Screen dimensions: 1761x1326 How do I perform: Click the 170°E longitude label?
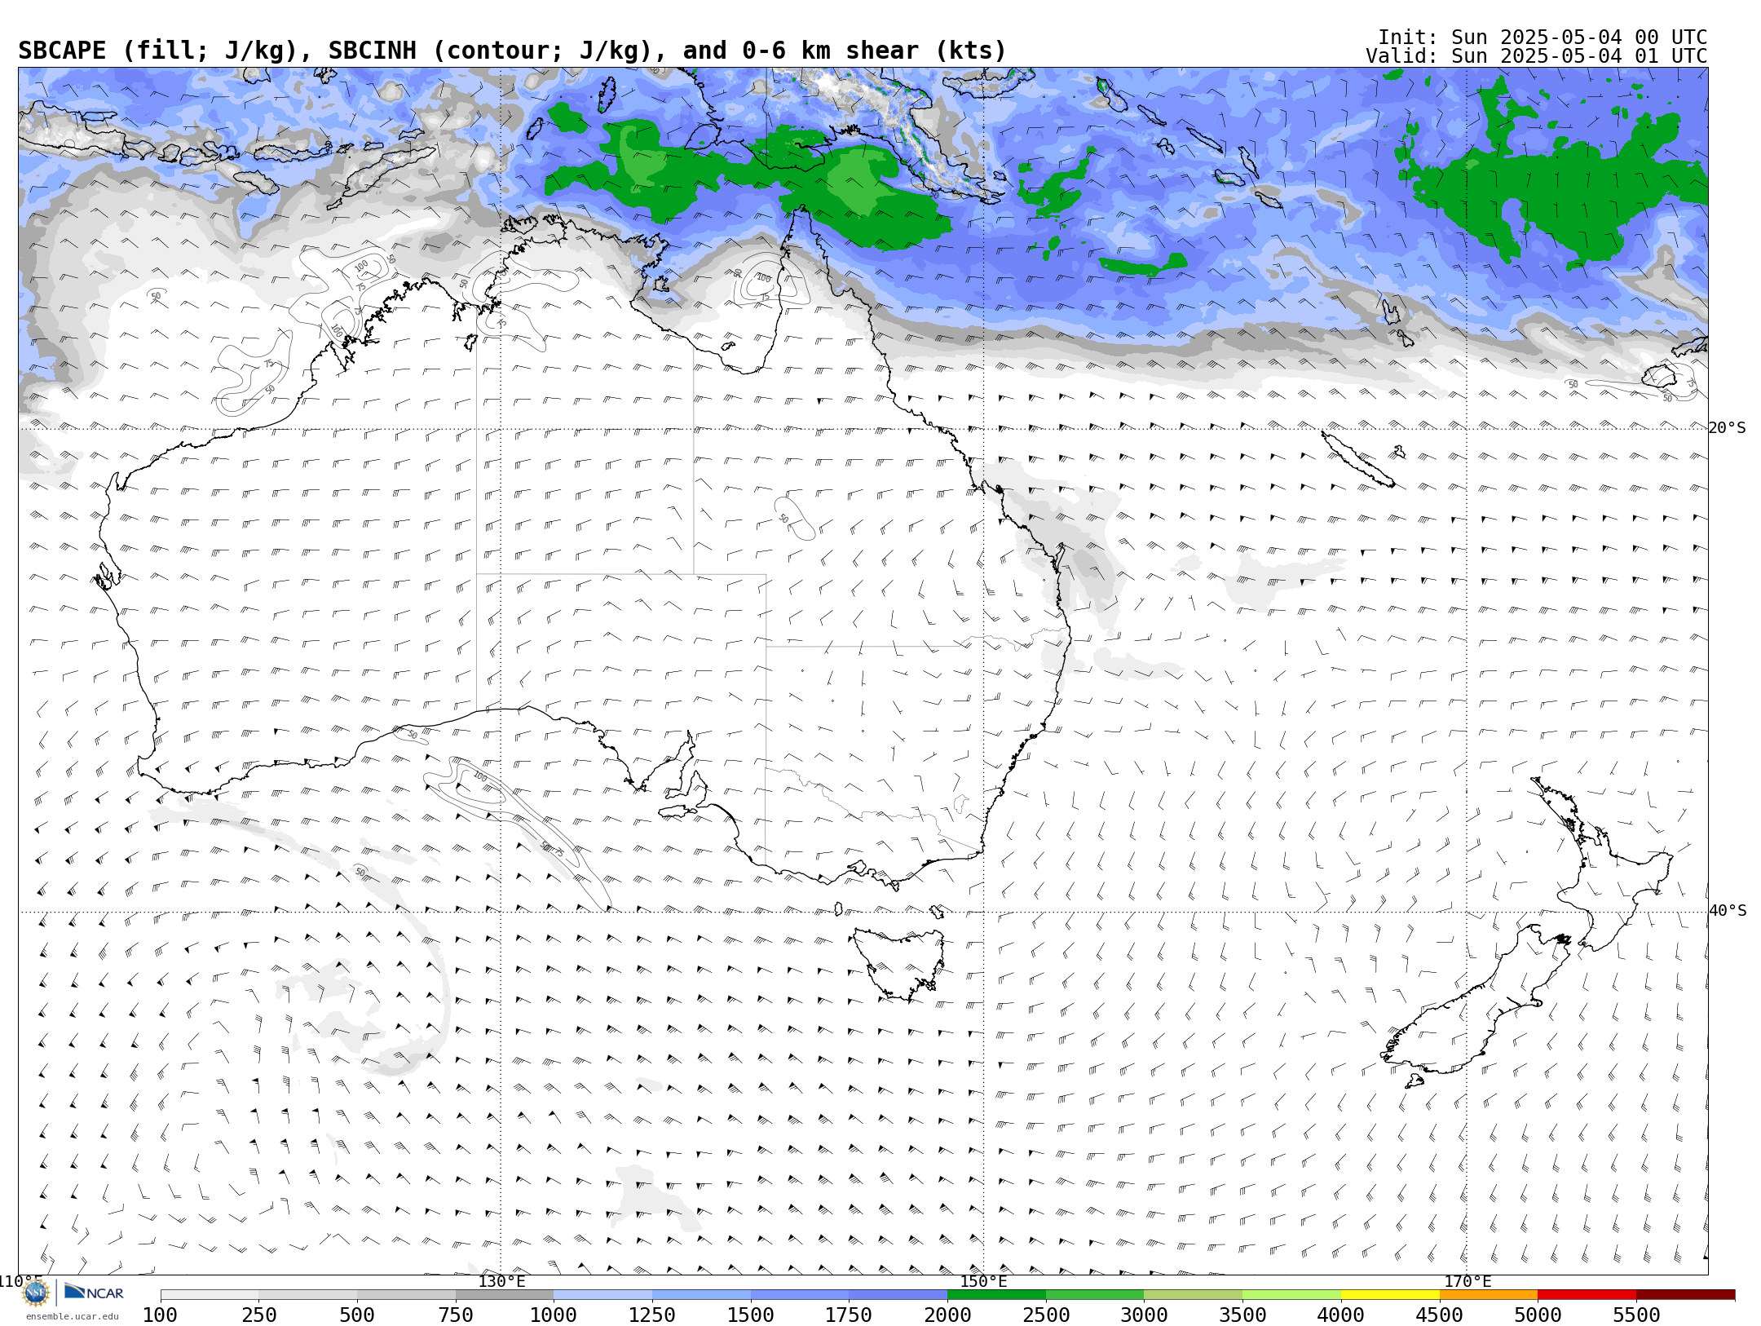point(1467,1281)
